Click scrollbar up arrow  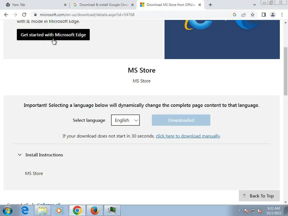coord(285,22)
